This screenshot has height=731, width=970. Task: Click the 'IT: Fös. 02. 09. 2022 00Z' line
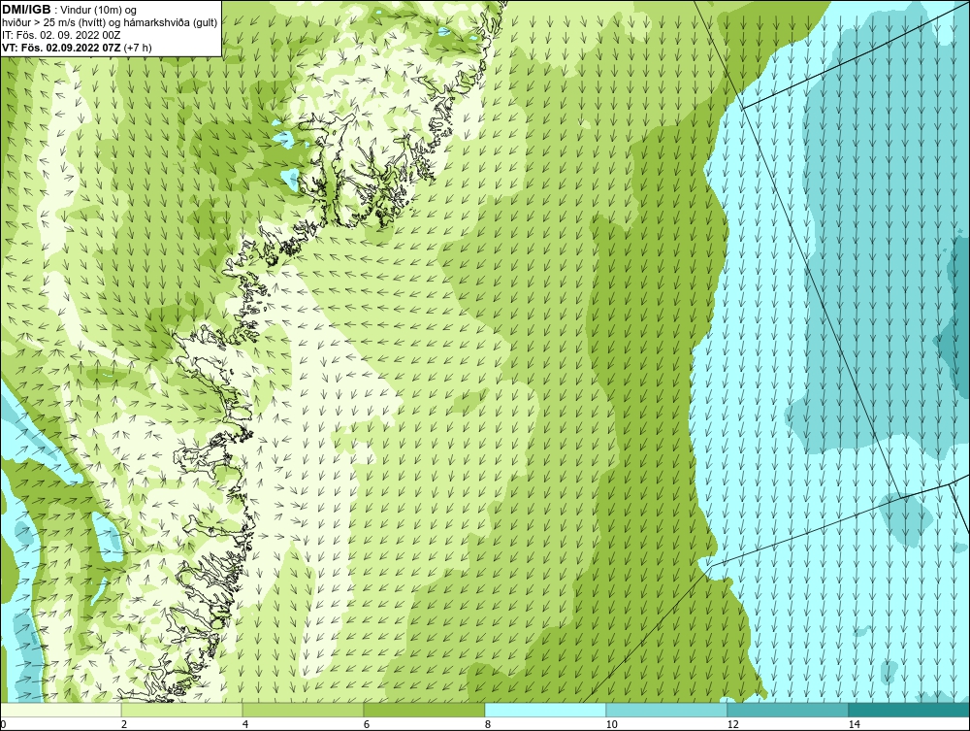pyautogui.click(x=61, y=35)
